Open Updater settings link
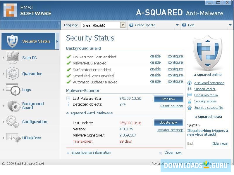Screen dimensions: 234x175 [170, 130]
